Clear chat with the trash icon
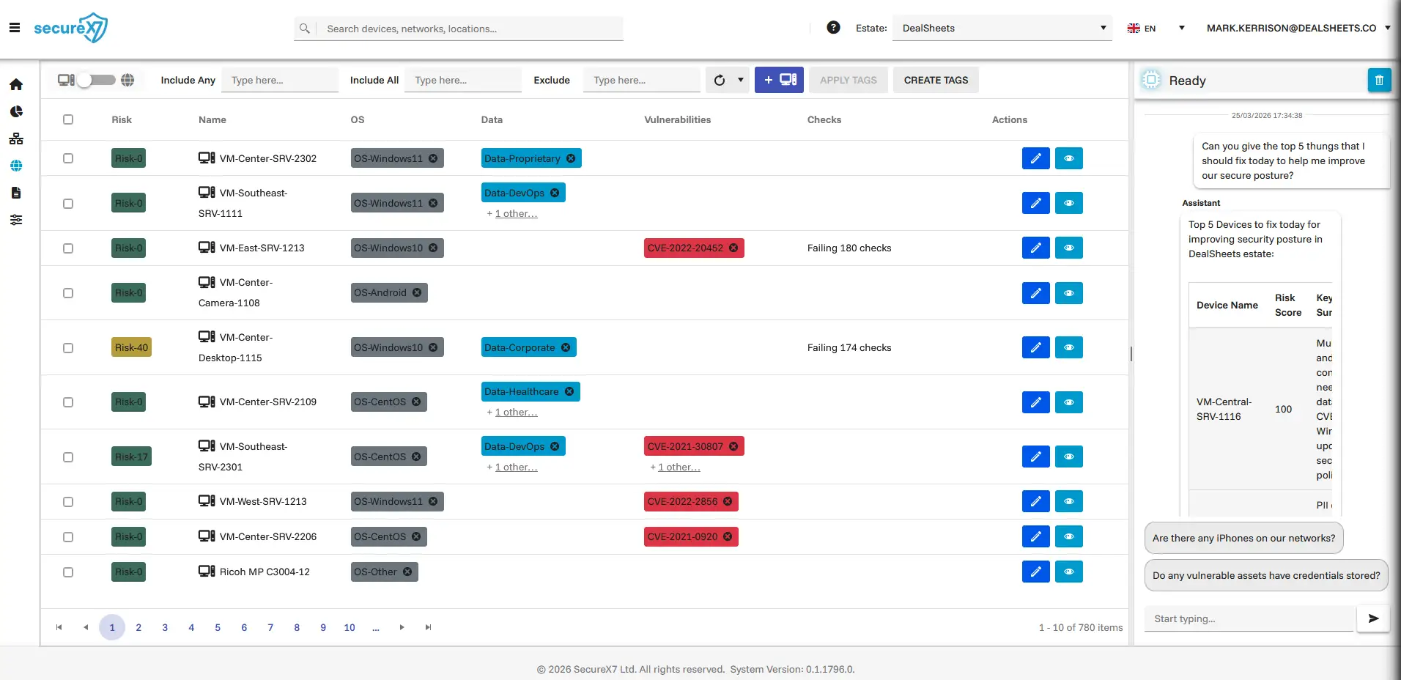The width and height of the screenshot is (1401, 680). coord(1378,80)
